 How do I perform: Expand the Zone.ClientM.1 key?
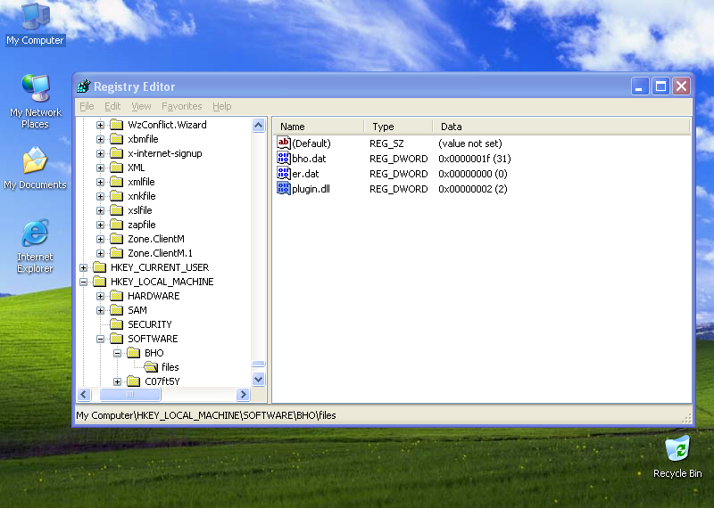point(100,253)
